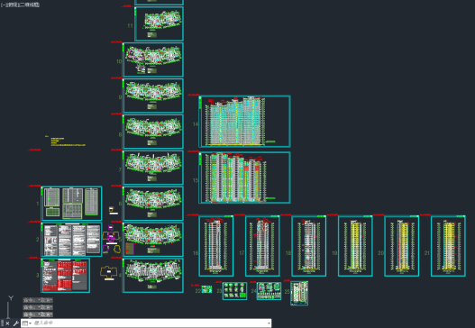The height and width of the screenshot is (328, 475).
Task: Click the UCS Y-axis icon
Action: pyautogui.click(x=11, y=298)
